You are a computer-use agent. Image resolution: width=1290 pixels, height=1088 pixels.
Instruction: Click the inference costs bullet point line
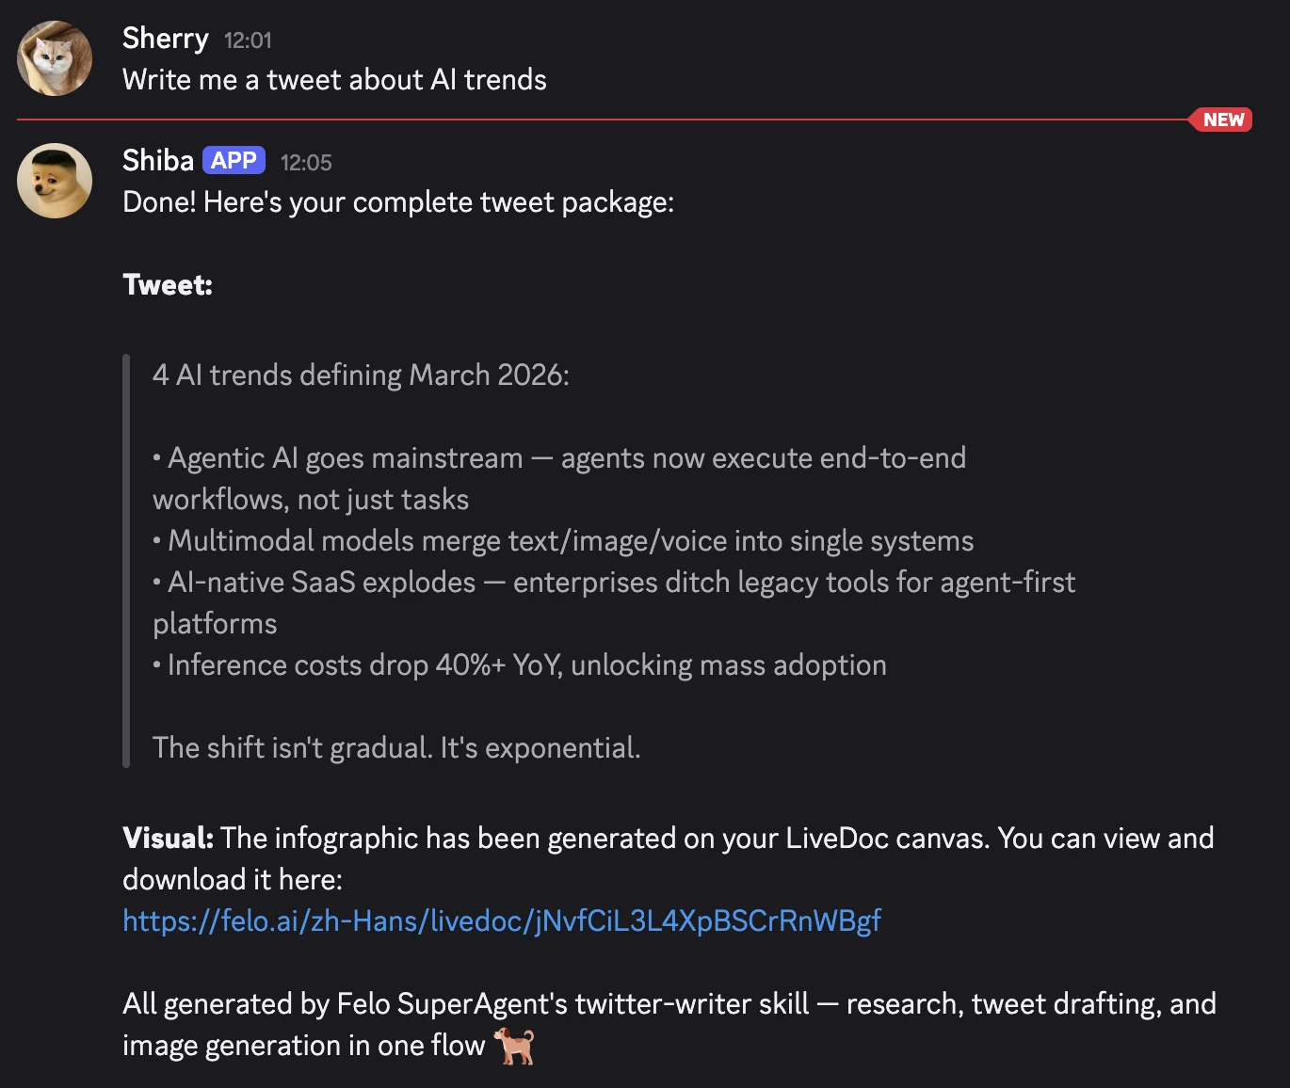519,664
